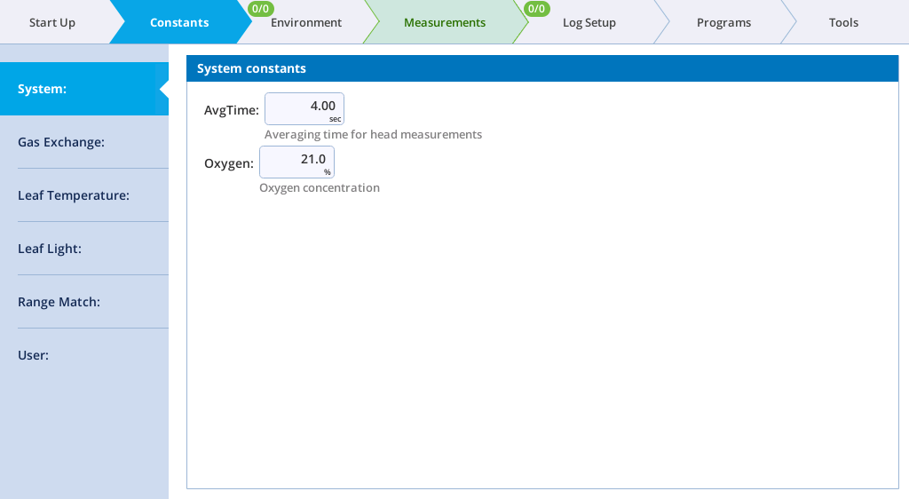
Task: Go to the Measurements tab
Action: (x=444, y=22)
